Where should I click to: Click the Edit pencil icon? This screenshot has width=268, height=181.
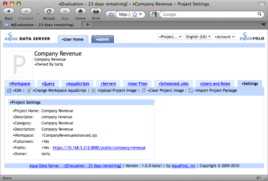pos(9,90)
